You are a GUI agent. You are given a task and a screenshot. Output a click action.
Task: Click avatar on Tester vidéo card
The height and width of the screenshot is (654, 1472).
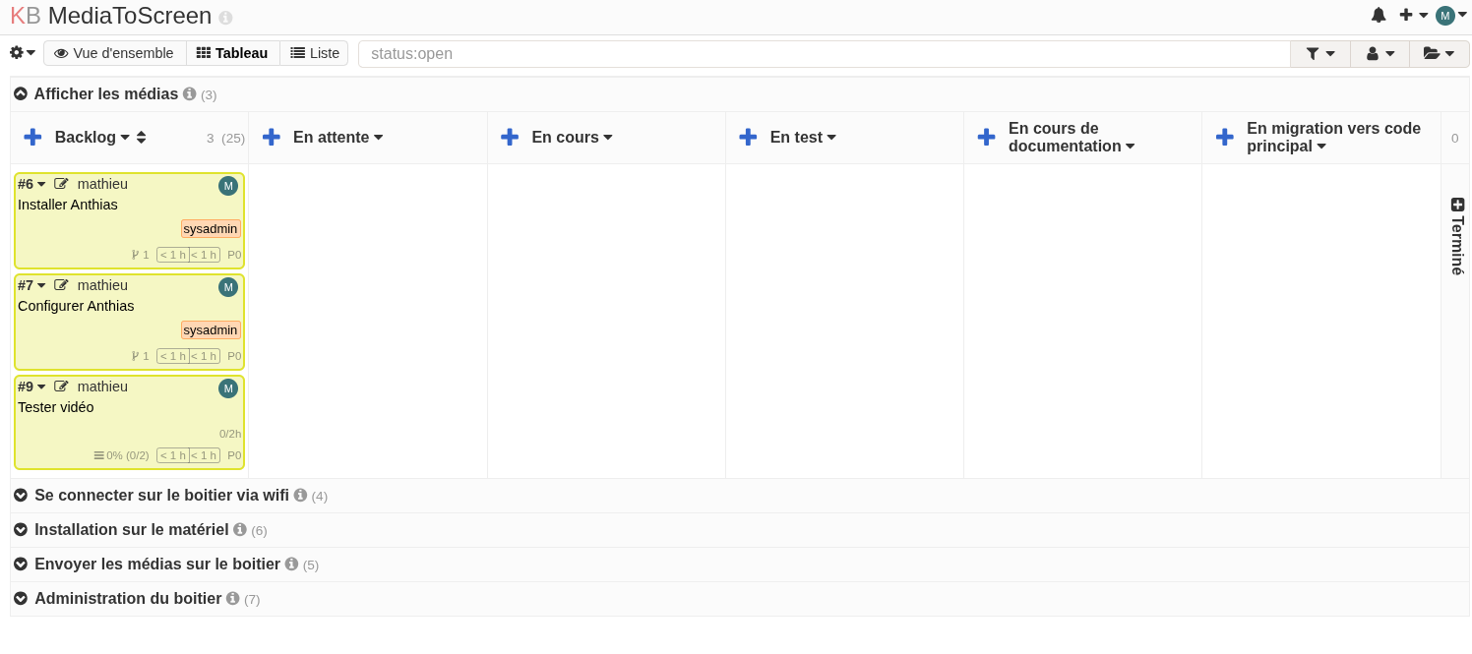[228, 388]
